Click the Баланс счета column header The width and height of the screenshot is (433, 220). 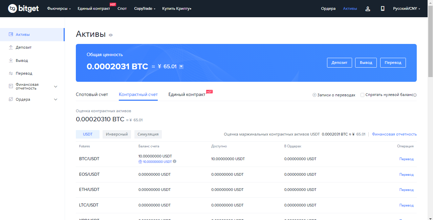(149, 146)
